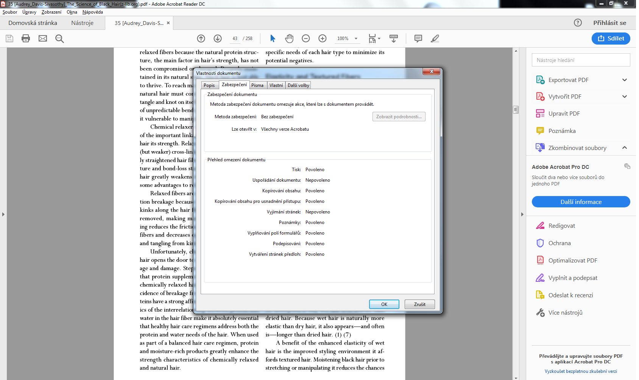The height and width of the screenshot is (380, 639).
Task: Open the Úpravy menu
Action: 29,12
